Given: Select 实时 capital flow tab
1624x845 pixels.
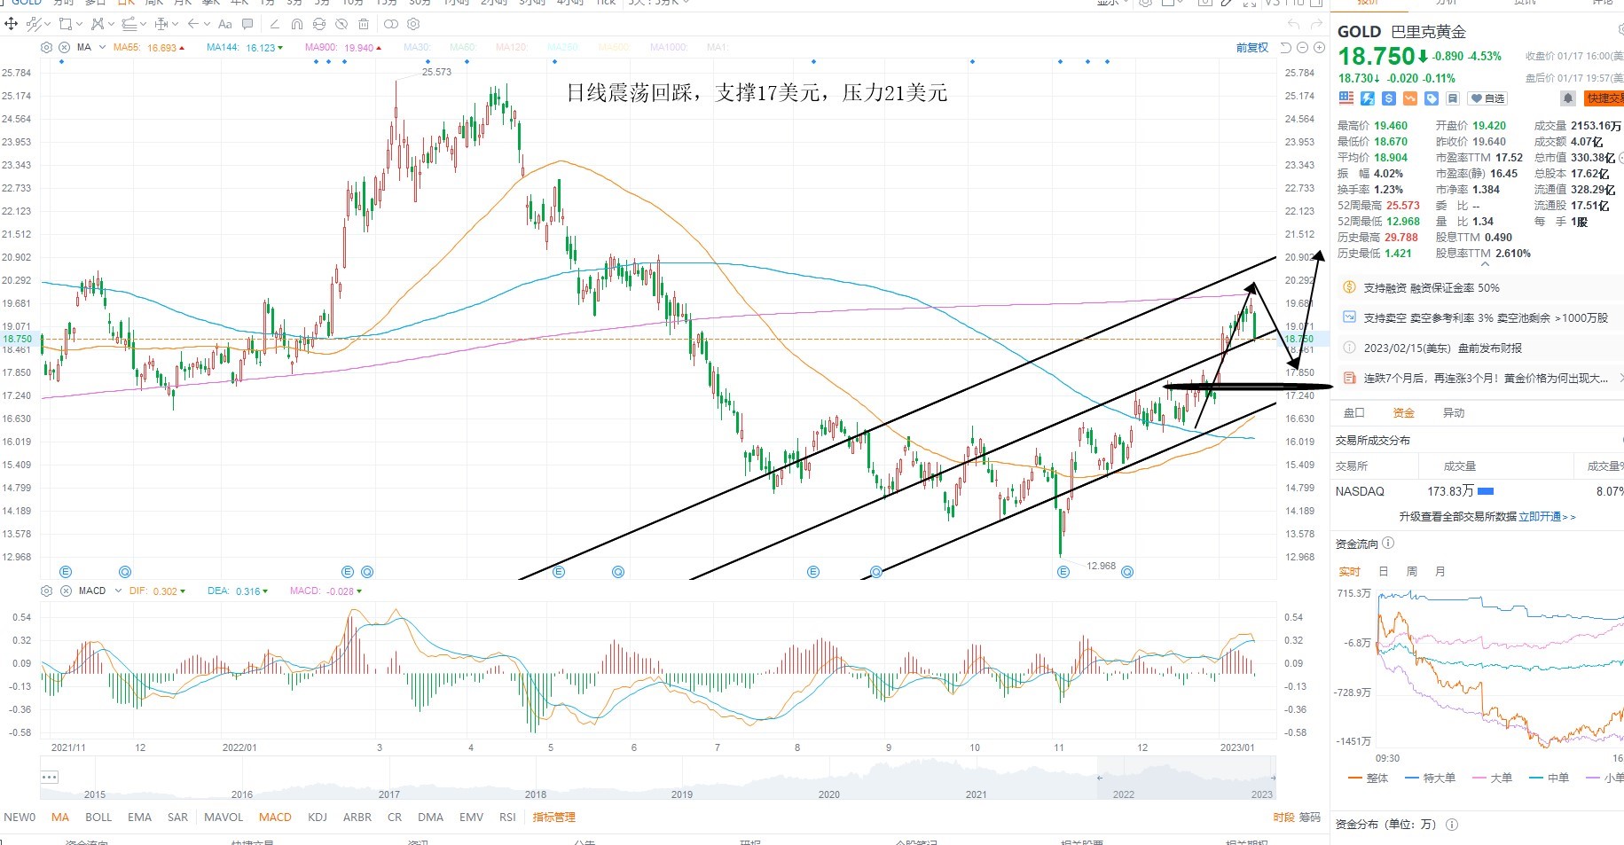Looking at the screenshot, I should point(1349,572).
